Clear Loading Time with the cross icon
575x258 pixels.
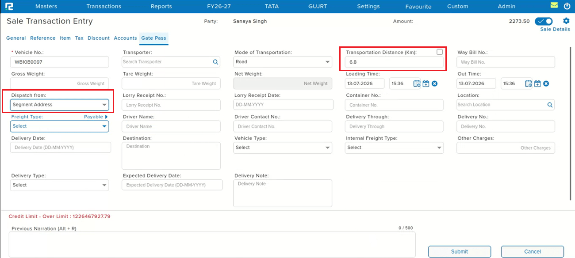pyautogui.click(x=434, y=83)
